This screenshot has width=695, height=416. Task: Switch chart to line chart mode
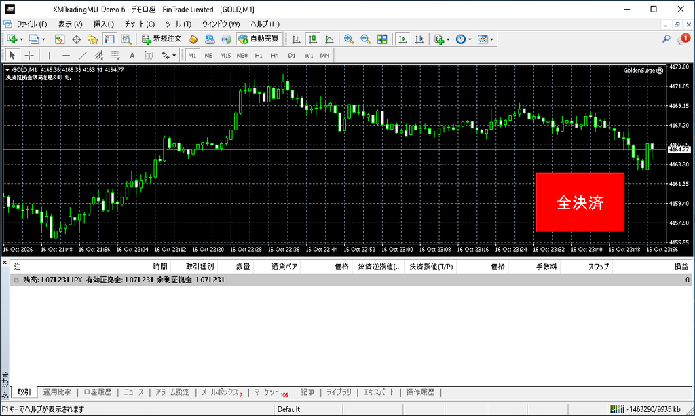point(329,39)
